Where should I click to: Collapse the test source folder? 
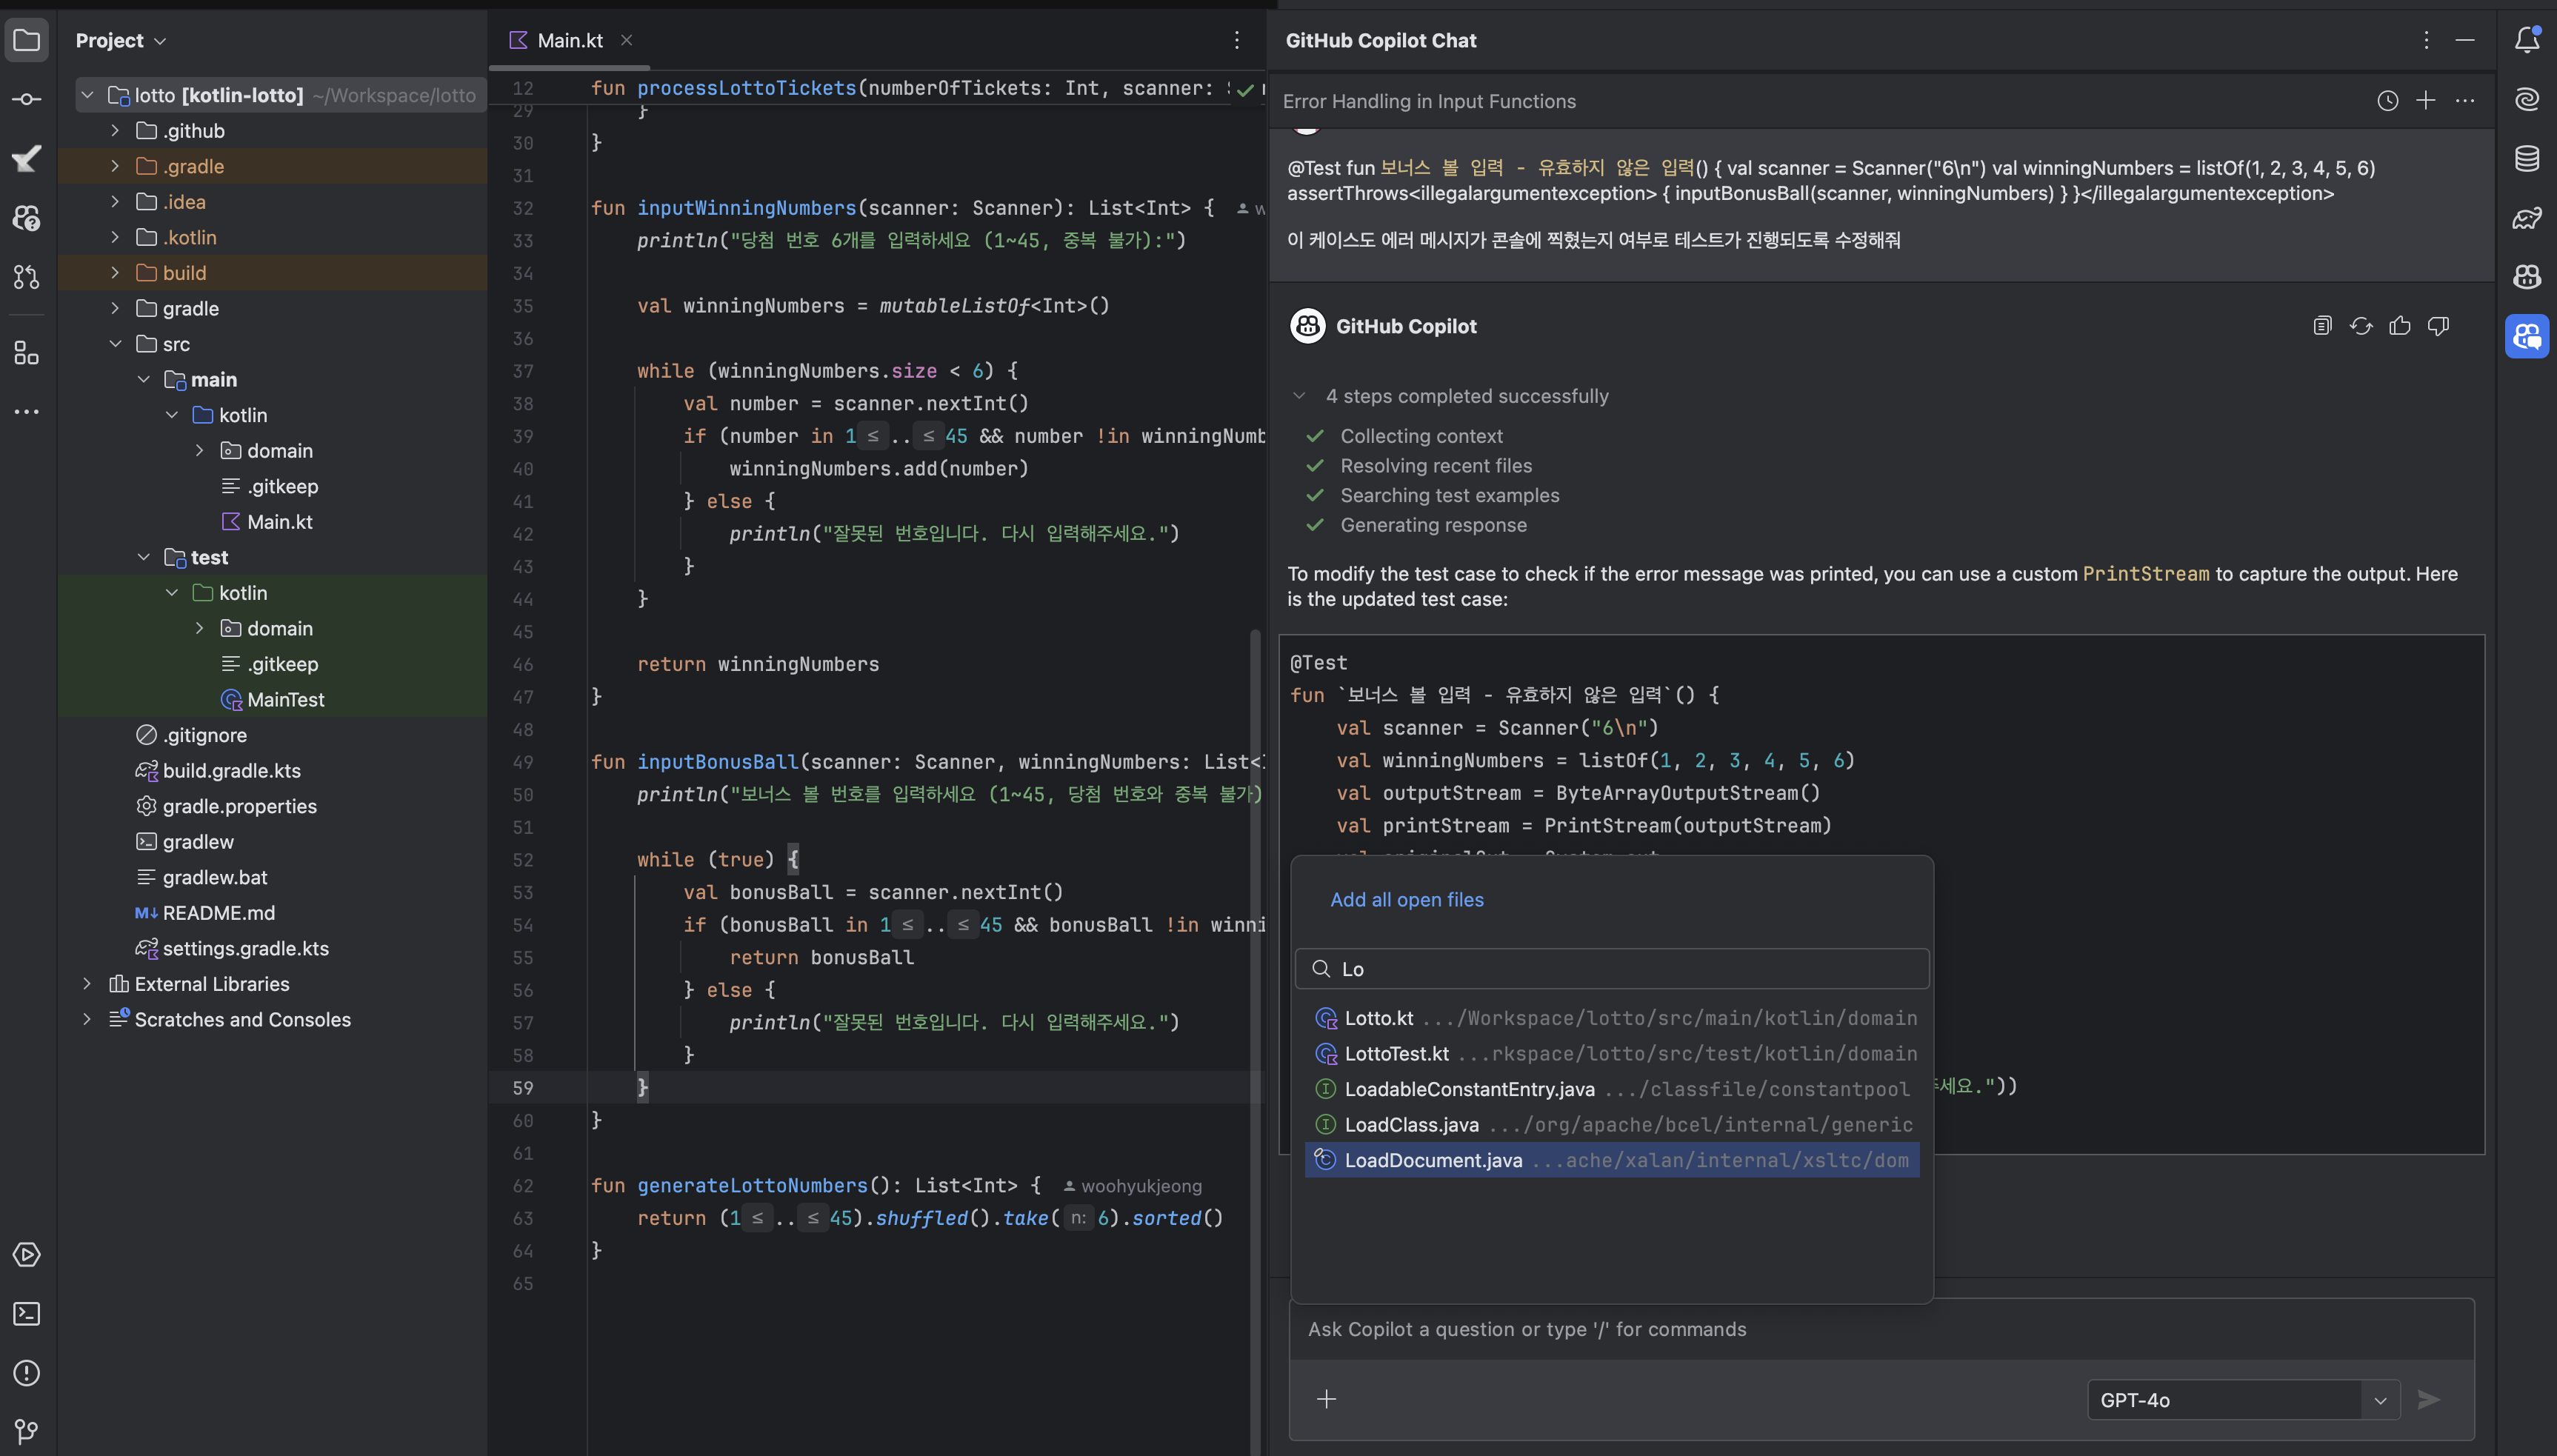point(143,557)
